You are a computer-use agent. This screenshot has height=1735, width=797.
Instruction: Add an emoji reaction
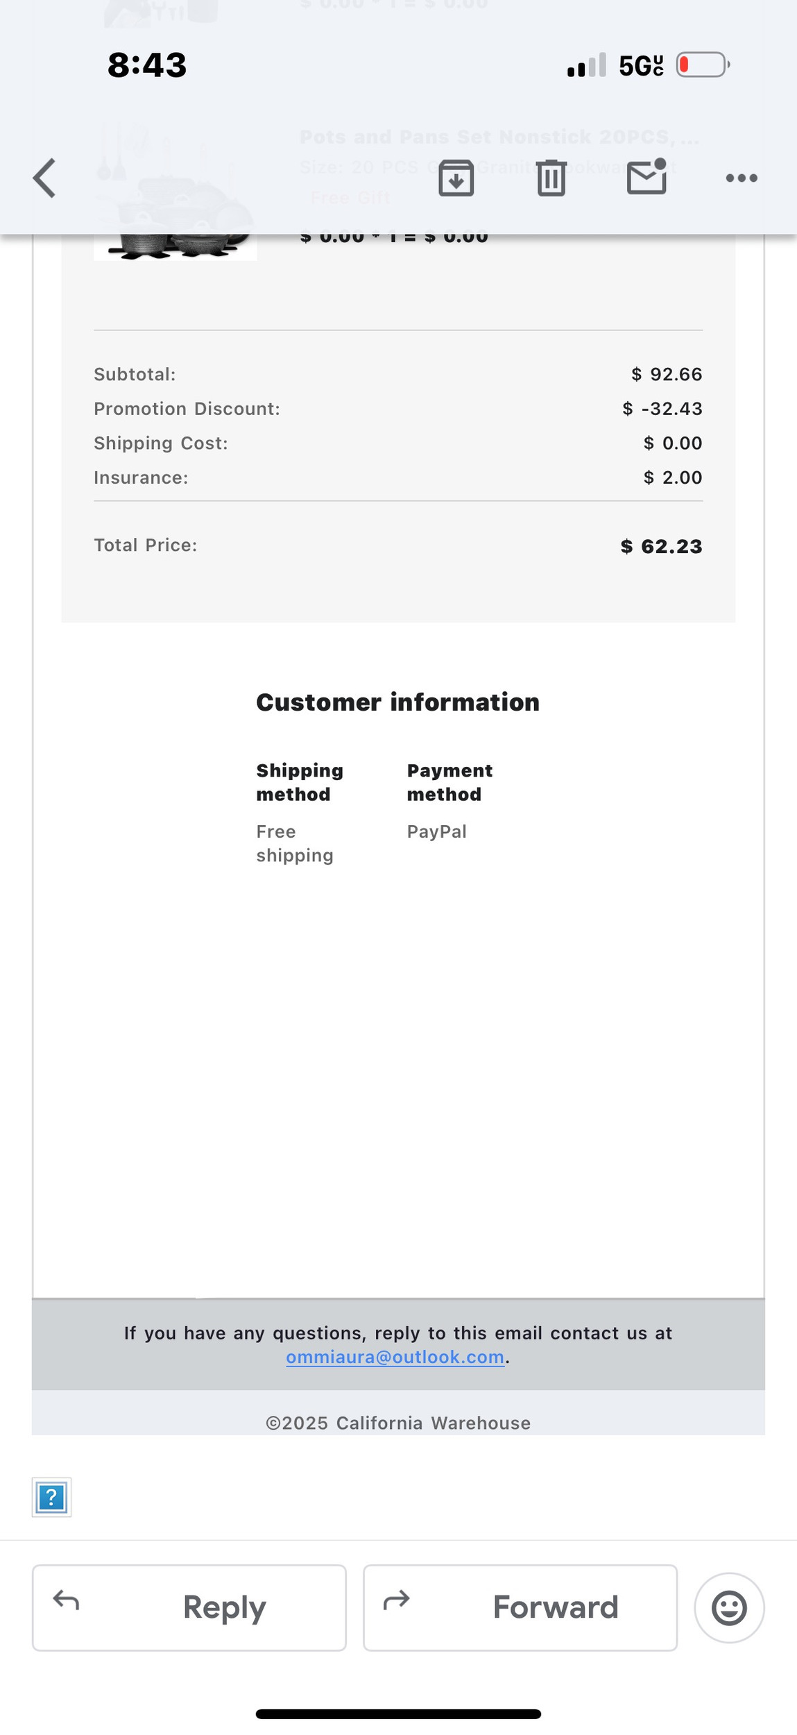click(x=728, y=1607)
